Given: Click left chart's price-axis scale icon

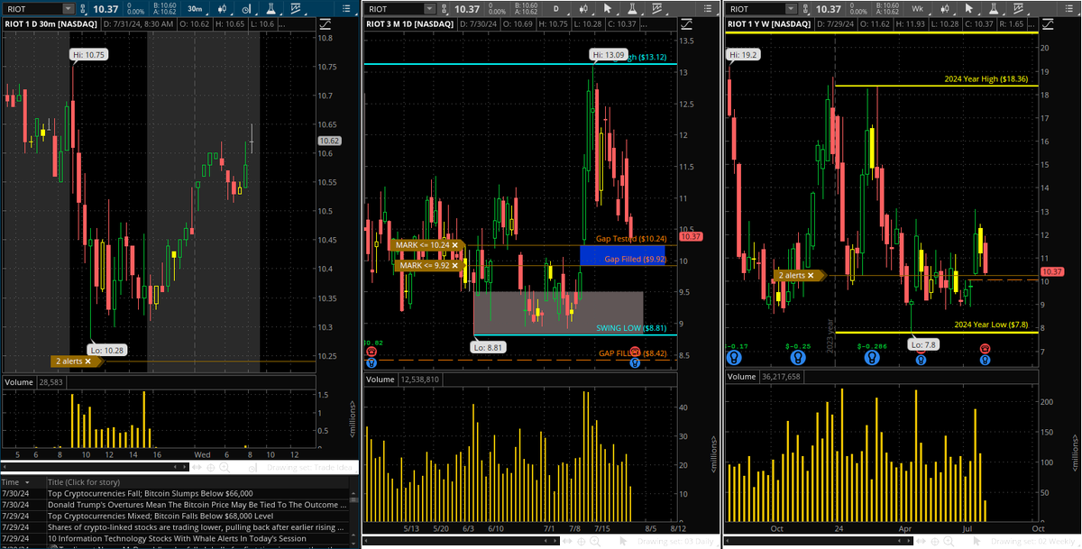Looking at the screenshot, I should [x=326, y=24].
